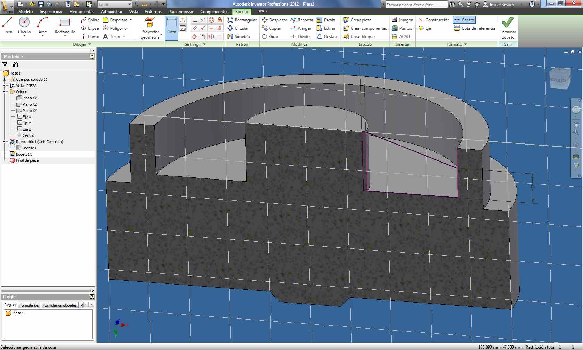Open the Vista ribbon tab
Viewport: 583px width, 350px height.
tap(134, 11)
